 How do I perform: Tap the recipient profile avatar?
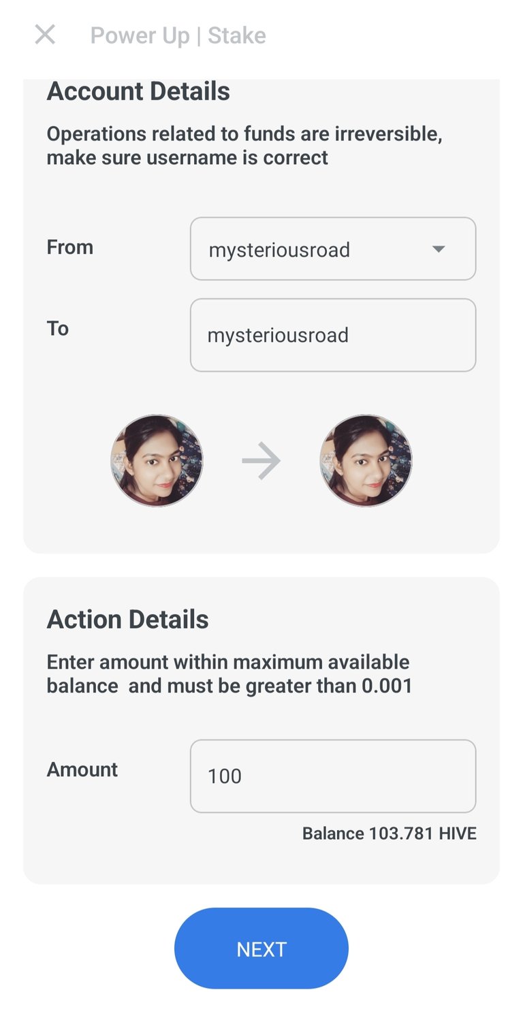366,460
